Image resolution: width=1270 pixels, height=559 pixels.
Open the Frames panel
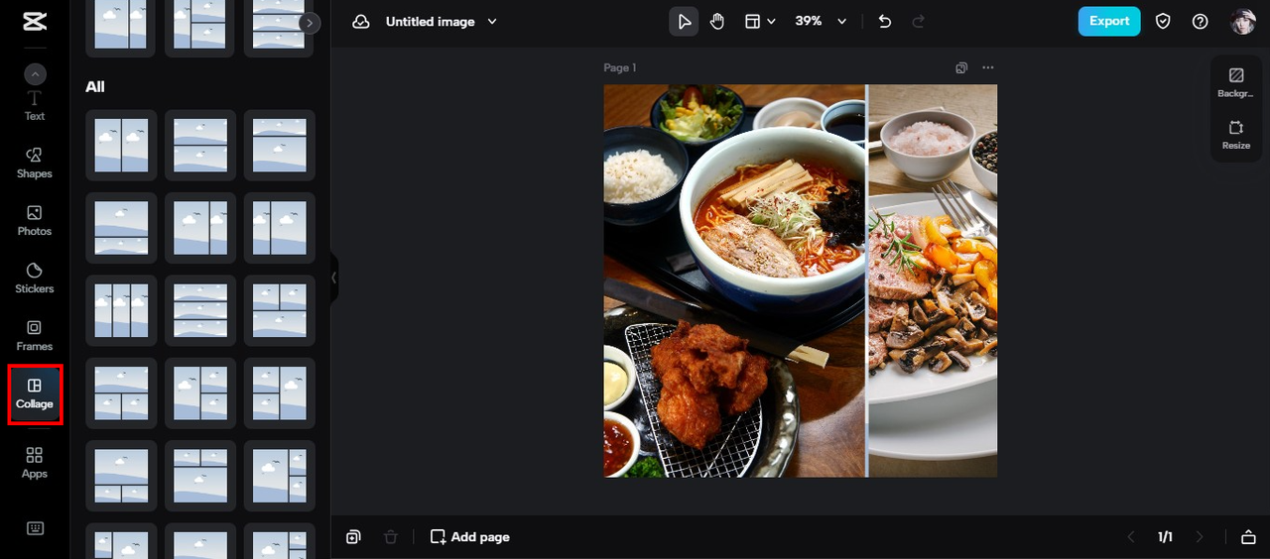[35, 336]
